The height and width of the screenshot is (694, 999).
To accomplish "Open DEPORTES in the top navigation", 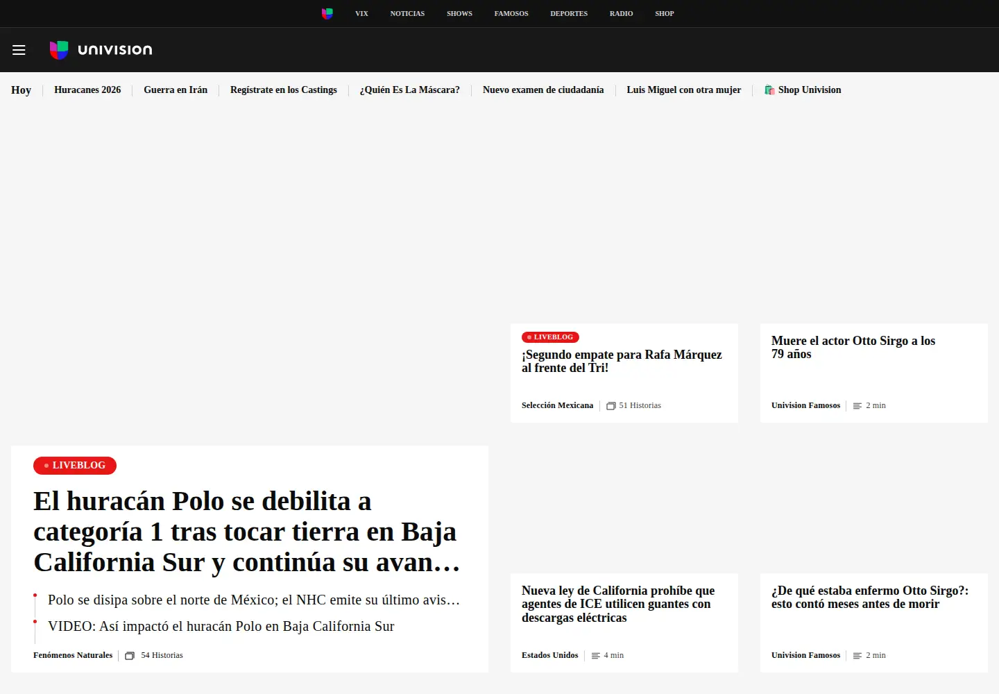I will pos(569,13).
